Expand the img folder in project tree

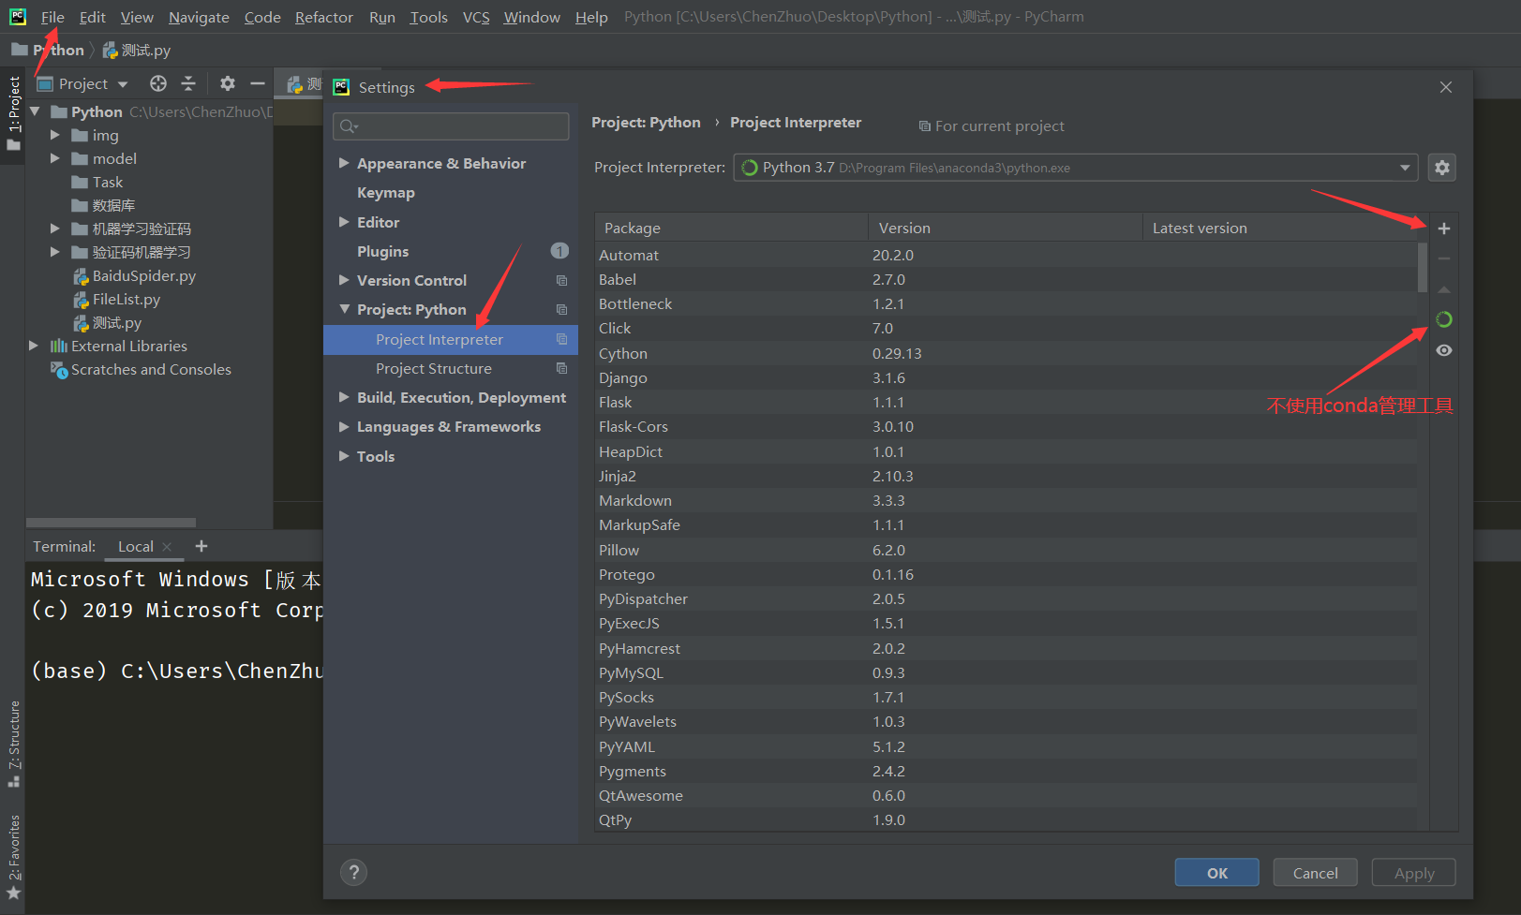tap(55, 136)
